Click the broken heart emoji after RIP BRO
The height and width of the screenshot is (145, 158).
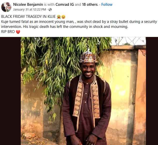[x=18, y=32]
